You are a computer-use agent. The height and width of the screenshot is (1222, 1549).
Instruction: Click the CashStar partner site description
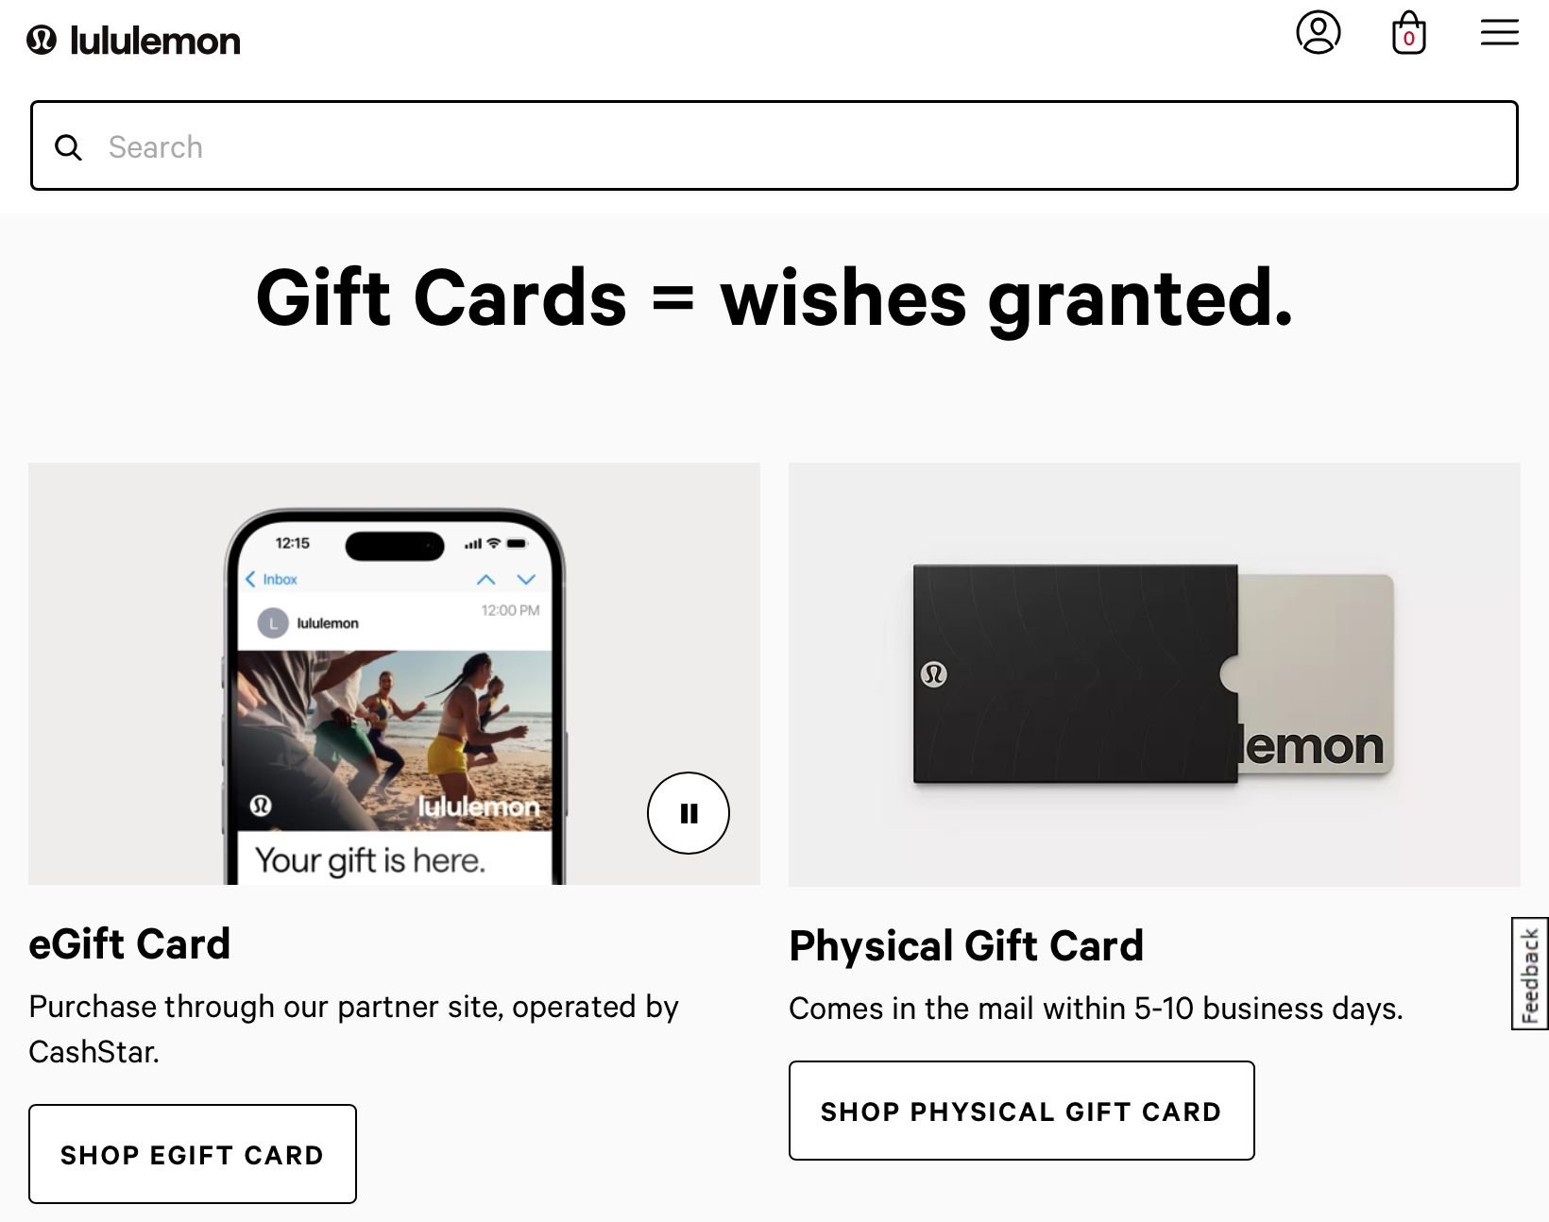coord(354,1028)
